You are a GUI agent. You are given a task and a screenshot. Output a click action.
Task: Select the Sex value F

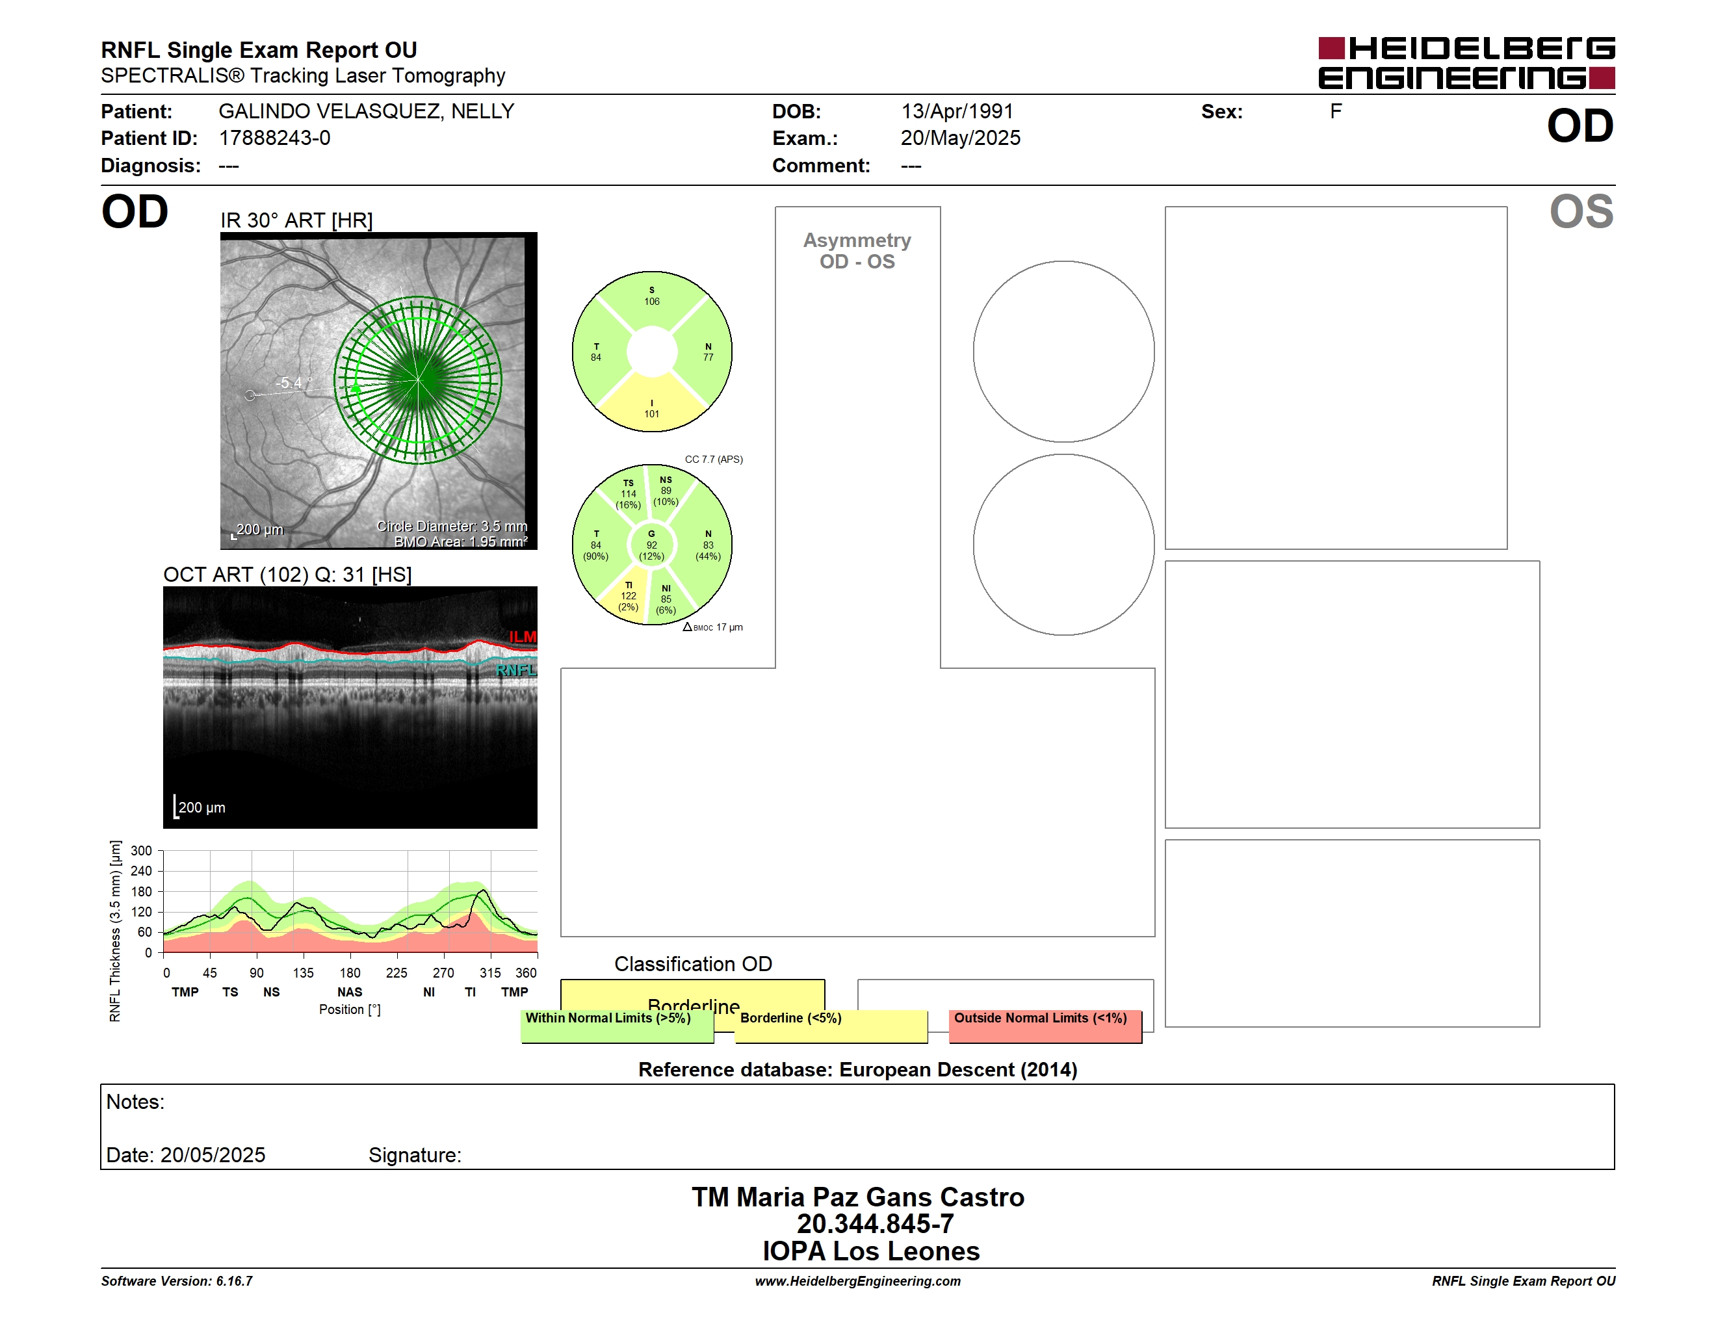(1336, 112)
